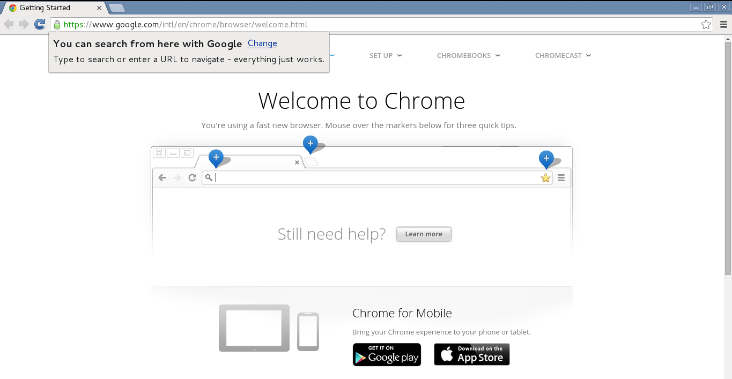Click the Download on the App Store badge
732x379 pixels.
472,354
